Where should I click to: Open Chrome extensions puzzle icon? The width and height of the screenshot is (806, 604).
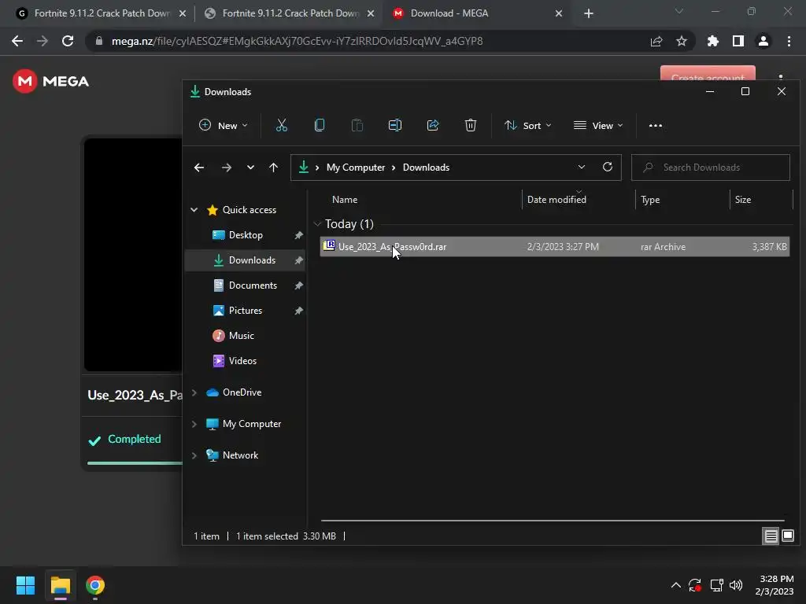click(713, 41)
